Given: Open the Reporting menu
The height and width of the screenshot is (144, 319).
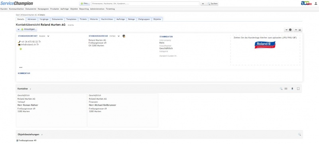Looking at the screenshot, I should point(84,9).
